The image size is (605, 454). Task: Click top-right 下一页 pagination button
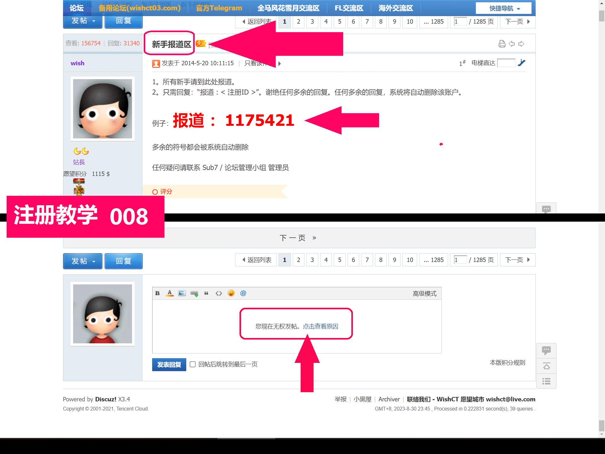pyautogui.click(x=518, y=21)
